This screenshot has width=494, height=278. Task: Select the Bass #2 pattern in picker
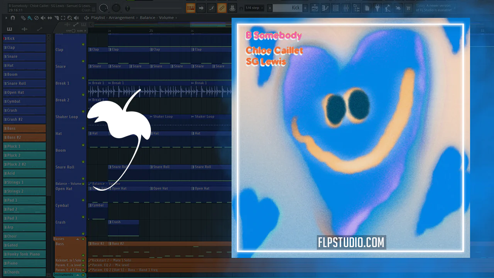point(24,137)
